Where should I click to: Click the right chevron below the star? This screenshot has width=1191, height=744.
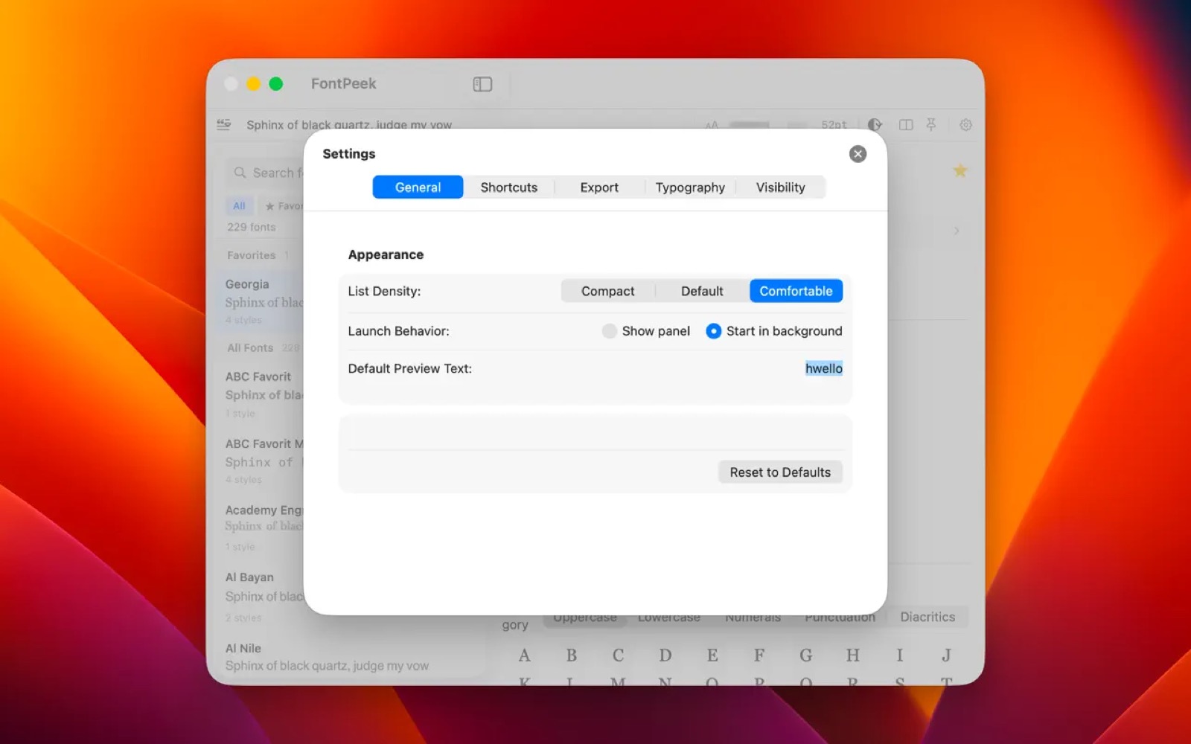[957, 231]
